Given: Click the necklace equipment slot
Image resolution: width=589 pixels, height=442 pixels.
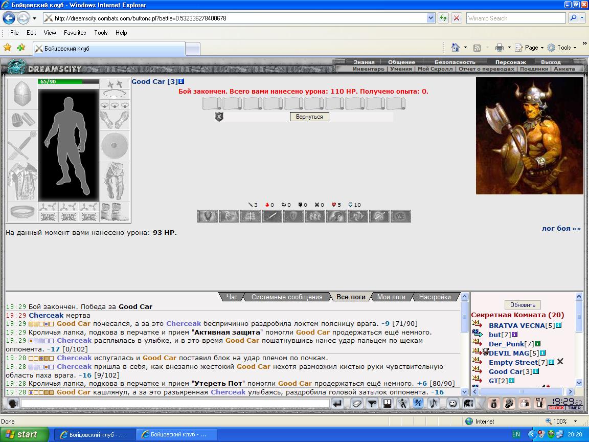Looking at the screenshot, I should coord(115,94).
